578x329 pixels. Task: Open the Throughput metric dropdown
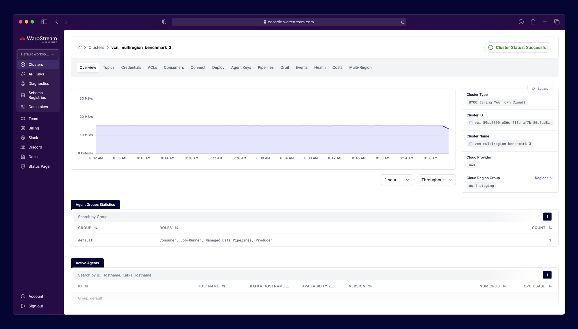pos(436,180)
